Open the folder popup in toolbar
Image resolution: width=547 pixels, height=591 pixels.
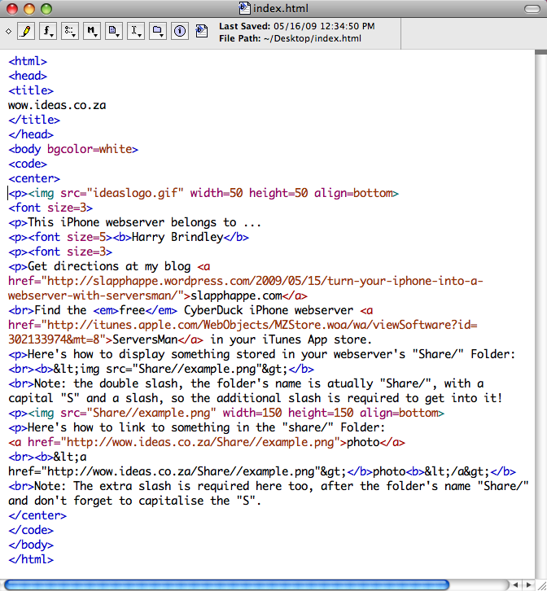pyautogui.click(x=159, y=32)
